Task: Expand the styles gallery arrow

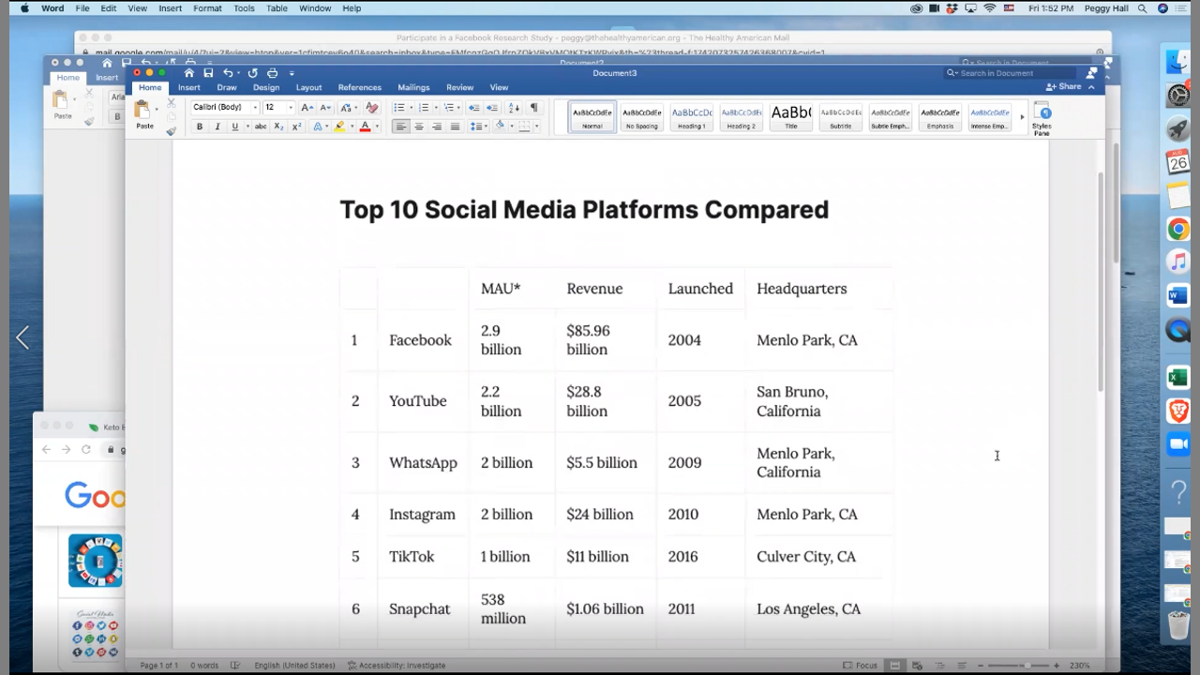Action: point(1022,117)
